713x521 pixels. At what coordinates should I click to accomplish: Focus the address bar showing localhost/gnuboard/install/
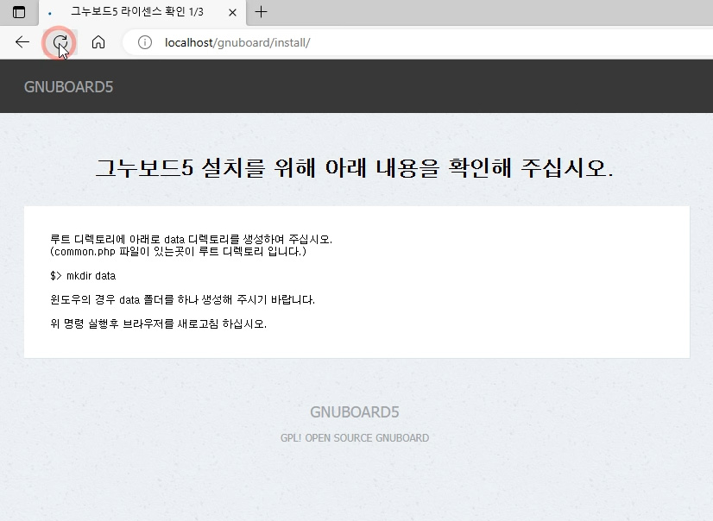coord(418,42)
